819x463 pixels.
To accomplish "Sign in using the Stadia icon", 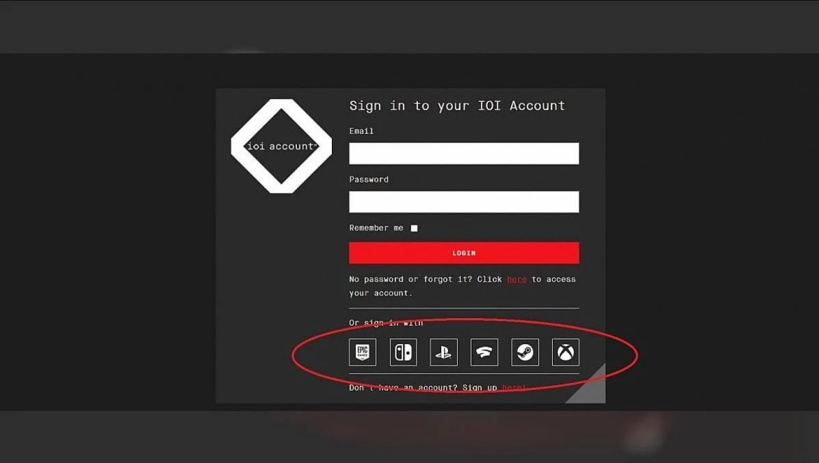I will point(484,352).
